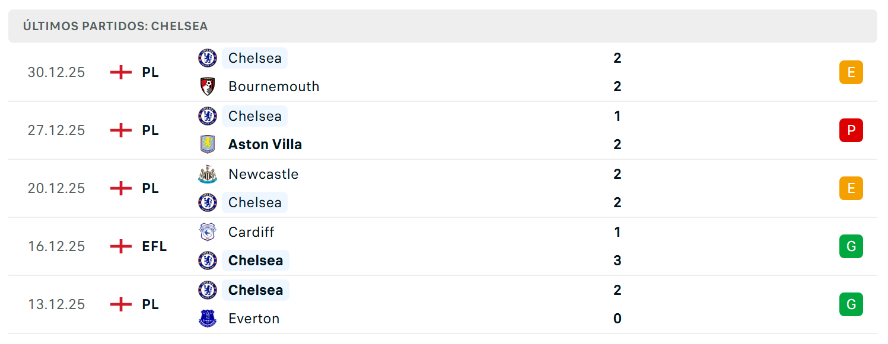Click Chelsea crest in 30.12.25 match
888x344 pixels.
pyautogui.click(x=208, y=58)
